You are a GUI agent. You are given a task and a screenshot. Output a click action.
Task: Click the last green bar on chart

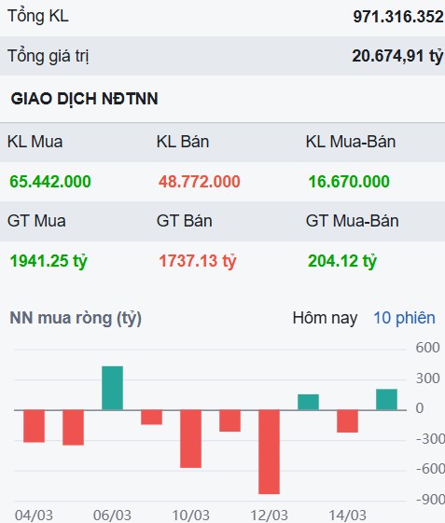tap(387, 400)
